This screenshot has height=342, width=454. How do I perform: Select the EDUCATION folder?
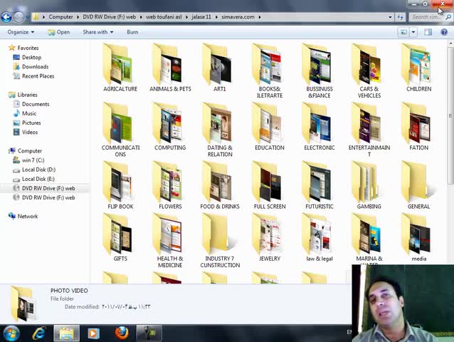click(x=270, y=127)
